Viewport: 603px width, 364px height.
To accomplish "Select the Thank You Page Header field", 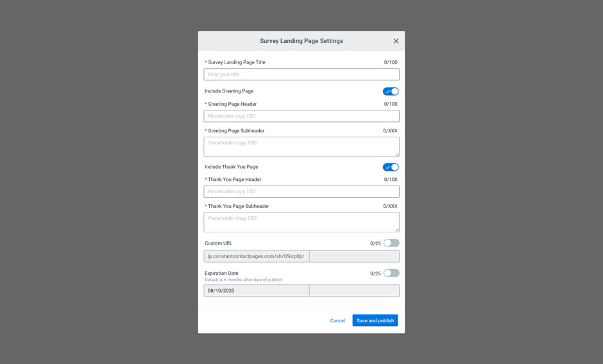I will (x=301, y=191).
